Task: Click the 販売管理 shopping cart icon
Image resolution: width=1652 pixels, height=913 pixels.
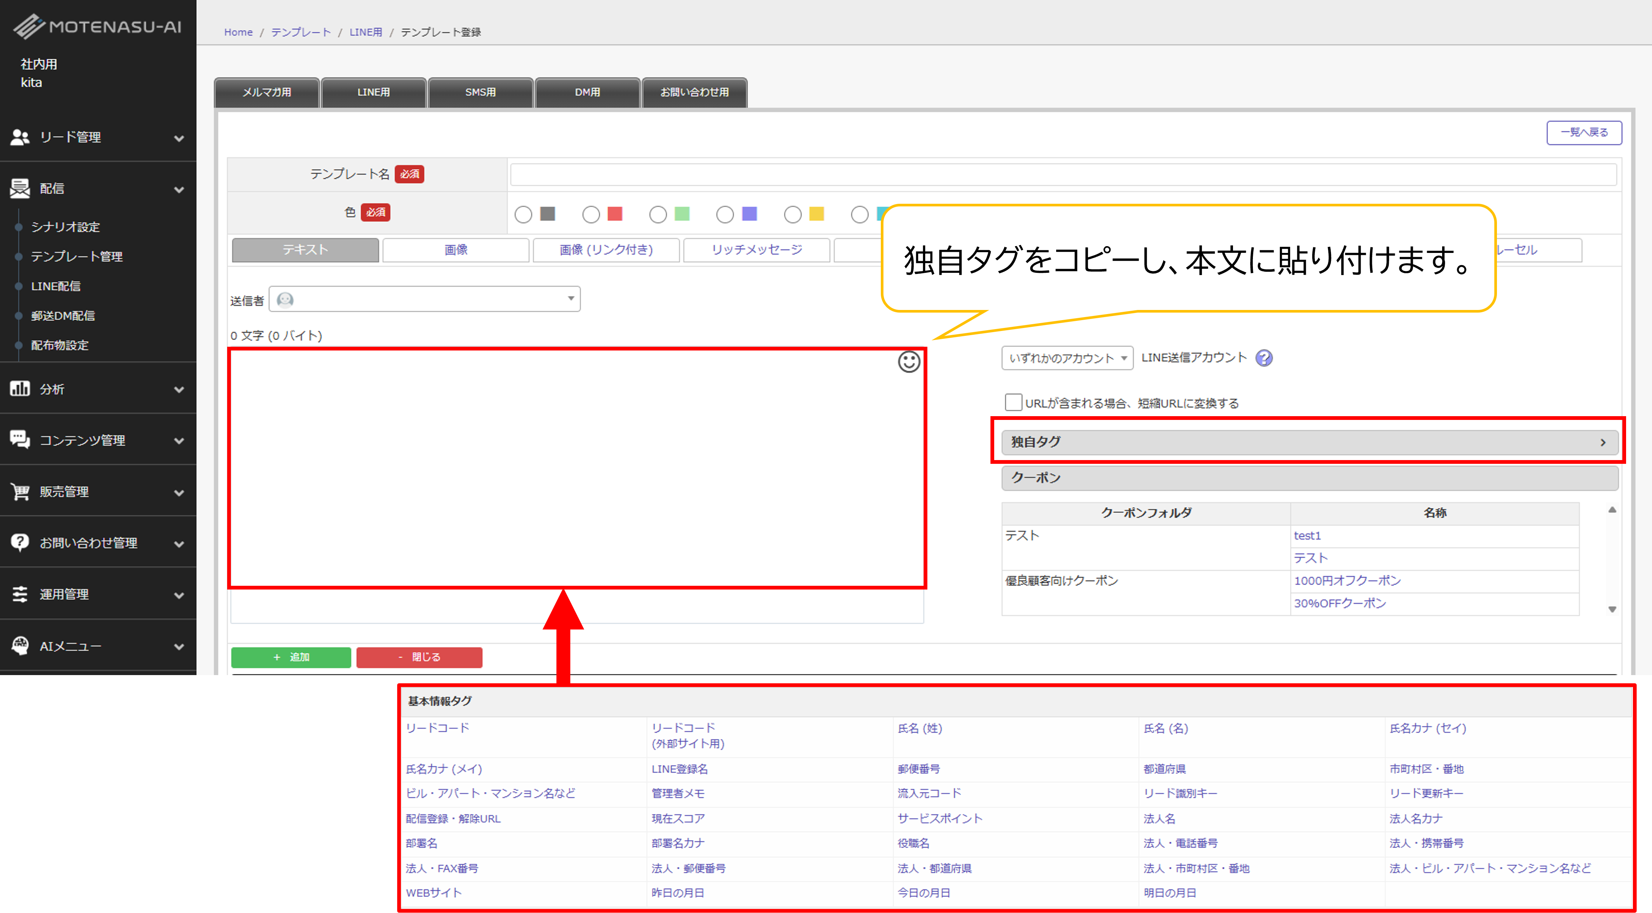Action: 20,491
